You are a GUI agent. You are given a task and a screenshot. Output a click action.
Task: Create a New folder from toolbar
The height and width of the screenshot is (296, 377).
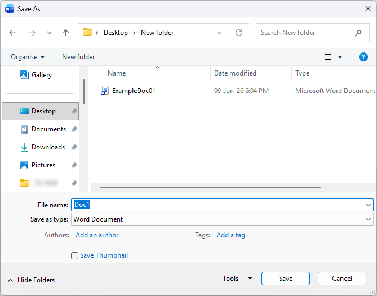click(78, 57)
